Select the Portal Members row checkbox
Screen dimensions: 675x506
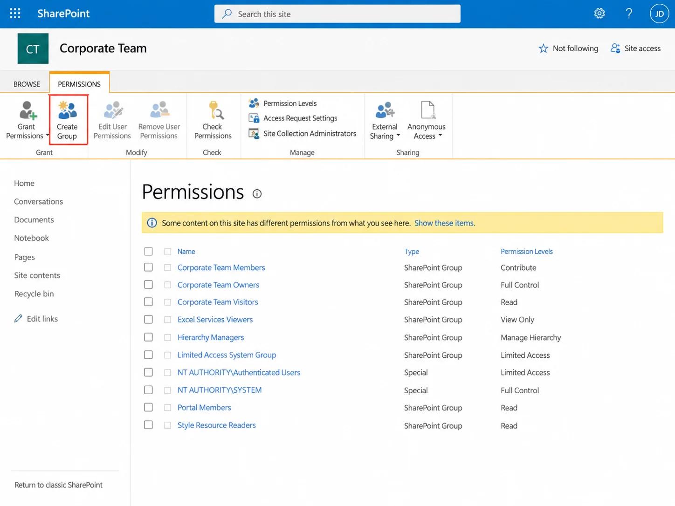click(x=148, y=407)
